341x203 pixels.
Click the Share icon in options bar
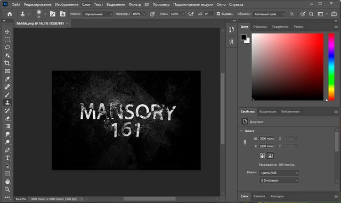(x=334, y=14)
